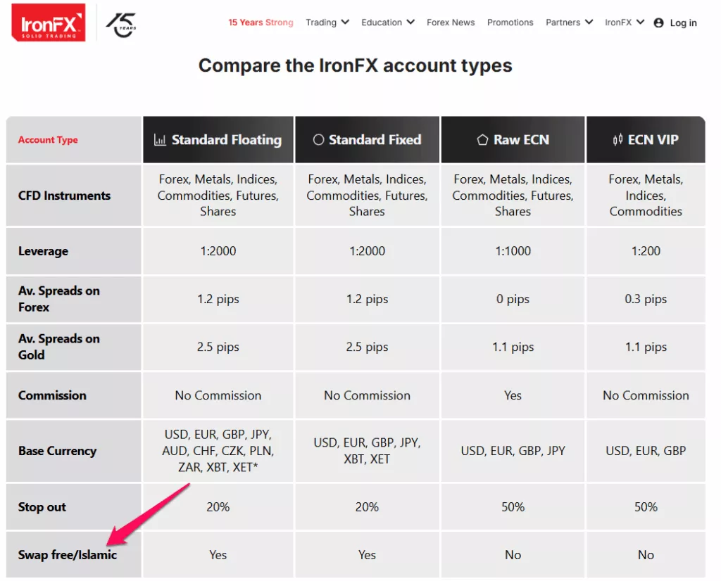Screen dimensions: 721x581
Task: Open the Trading menu item
Action: (x=321, y=23)
